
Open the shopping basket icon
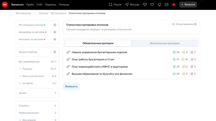(x=166, y=5)
